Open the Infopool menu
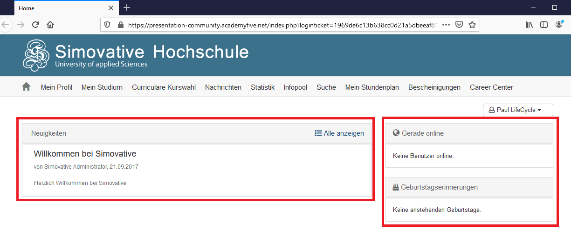This screenshot has width=571, height=230. point(296,87)
